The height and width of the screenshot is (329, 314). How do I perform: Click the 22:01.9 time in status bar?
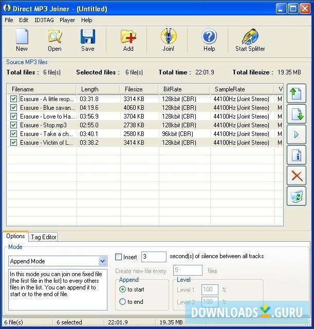coord(118,322)
